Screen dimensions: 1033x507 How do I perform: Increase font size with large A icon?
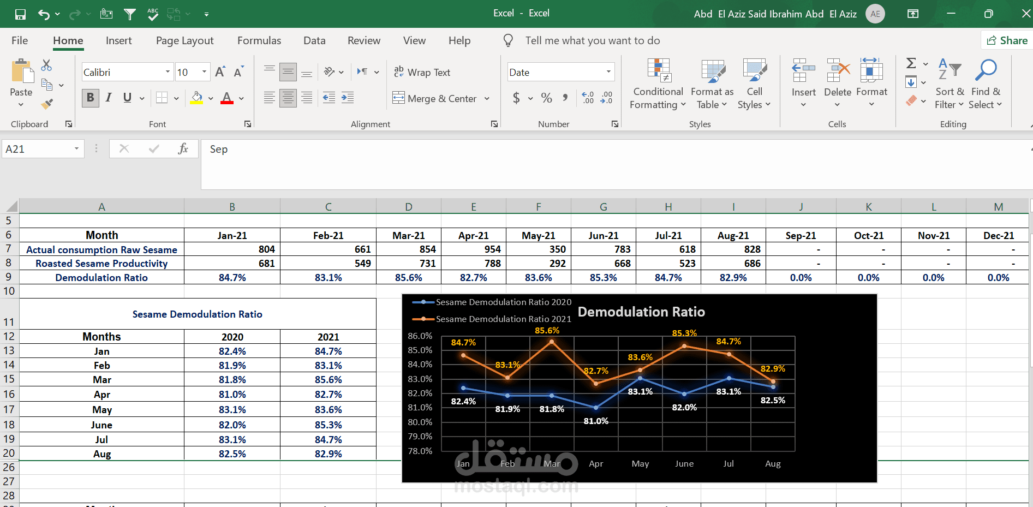[220, 72]
